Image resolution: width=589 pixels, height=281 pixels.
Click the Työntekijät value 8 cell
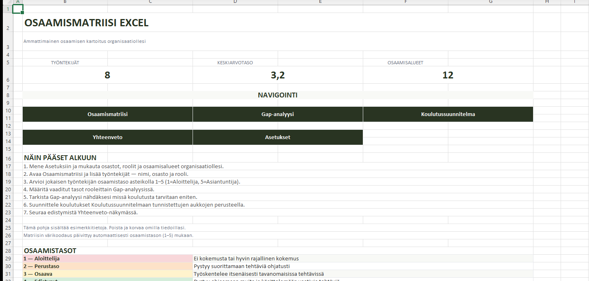[107, 75]
